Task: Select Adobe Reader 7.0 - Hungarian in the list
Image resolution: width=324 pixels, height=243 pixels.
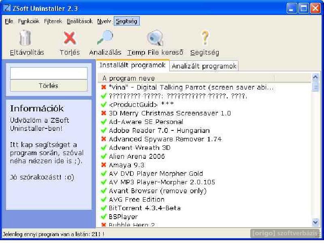Action: click(x=159, y=130)
